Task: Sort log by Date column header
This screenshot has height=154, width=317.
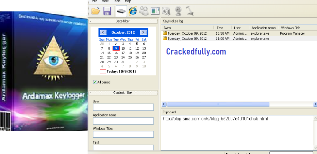Action: coord(187,28)
